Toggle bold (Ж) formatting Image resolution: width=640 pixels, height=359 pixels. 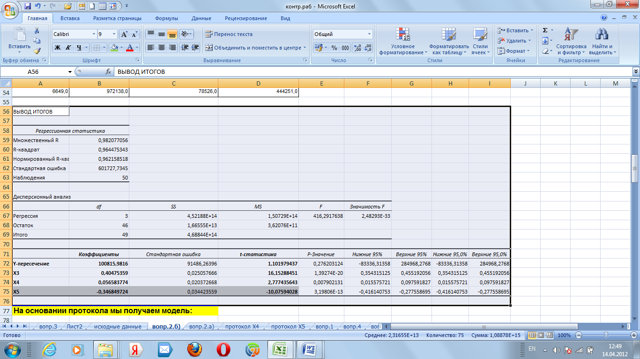tap(57, 48)
